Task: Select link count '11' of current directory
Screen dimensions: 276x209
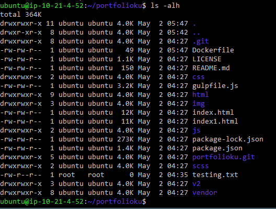Action: 50,24
